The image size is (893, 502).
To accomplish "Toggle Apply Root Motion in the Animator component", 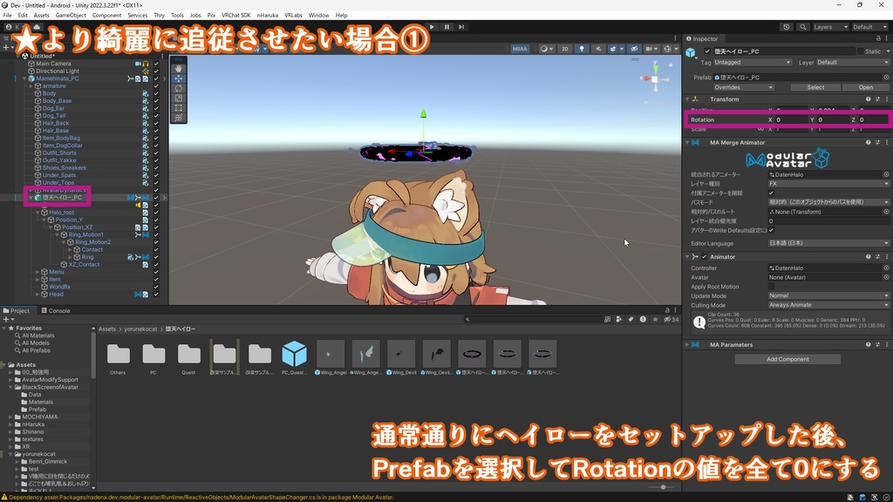I will [772, 287].
